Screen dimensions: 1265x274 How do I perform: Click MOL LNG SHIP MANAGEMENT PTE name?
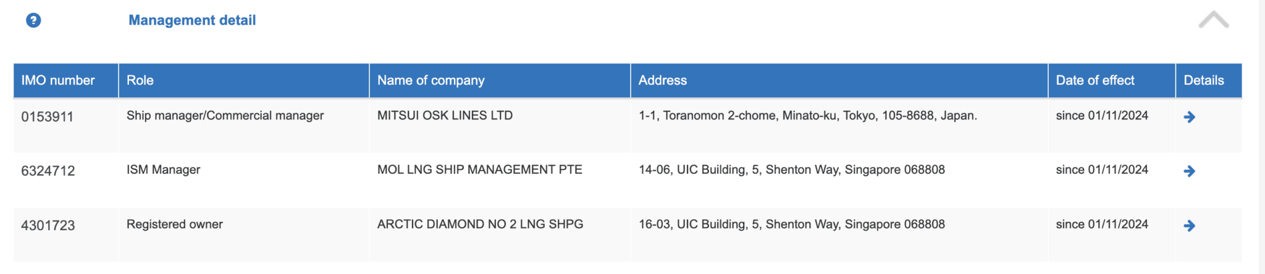(x=479, y=170)
